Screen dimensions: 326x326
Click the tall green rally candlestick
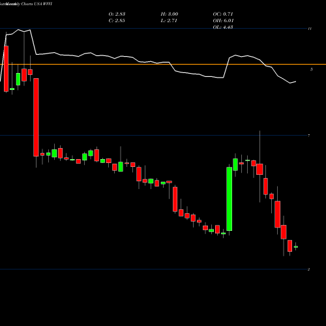coord(229,199)
